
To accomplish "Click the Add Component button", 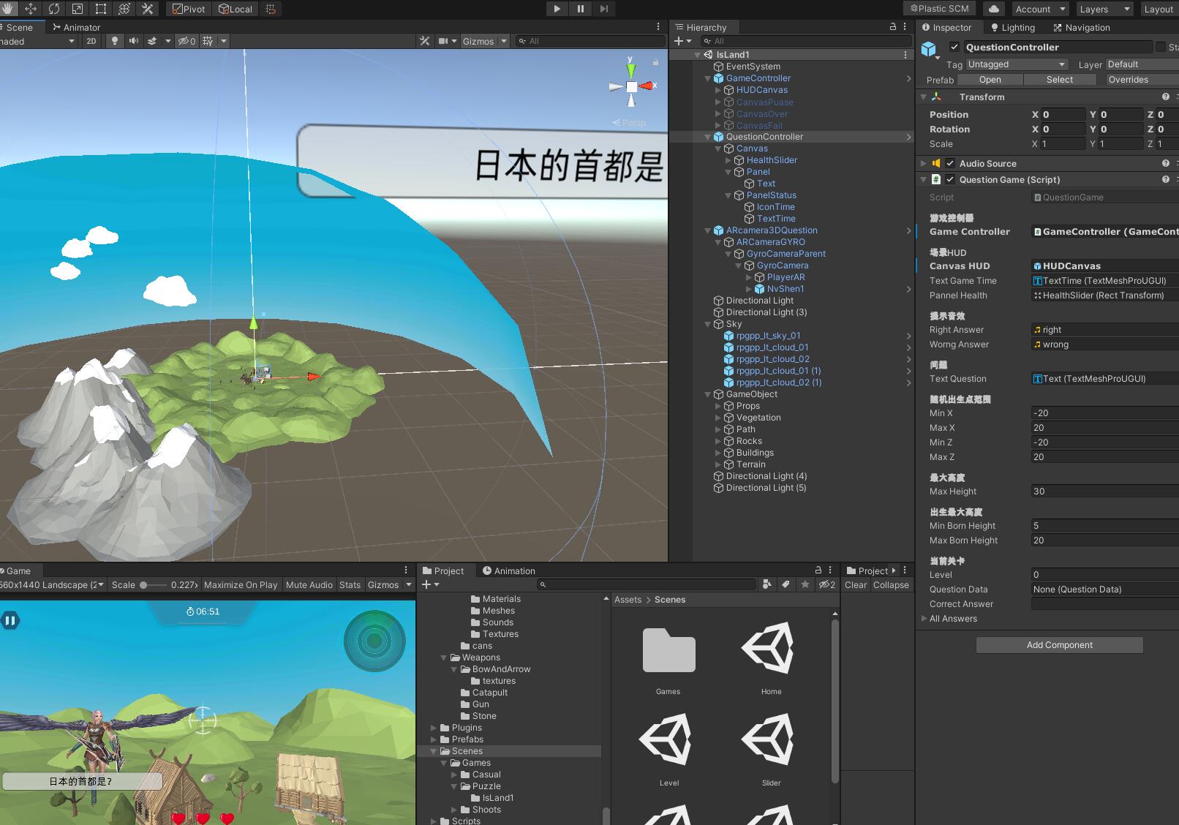I will coord(1059,645).
